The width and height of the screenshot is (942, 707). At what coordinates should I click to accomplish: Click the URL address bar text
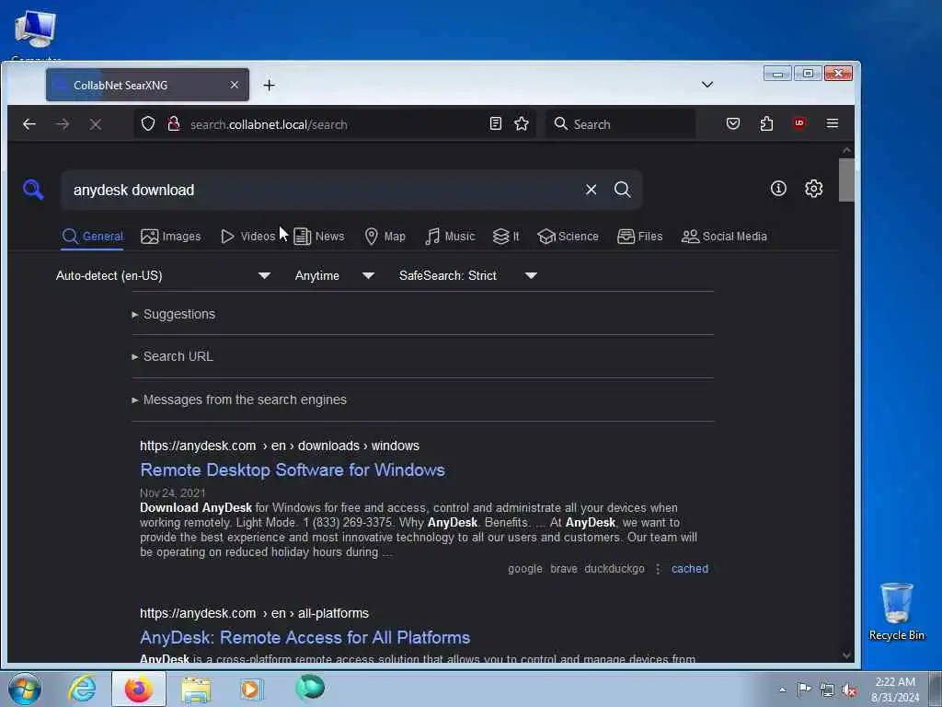tap(269, 124)
